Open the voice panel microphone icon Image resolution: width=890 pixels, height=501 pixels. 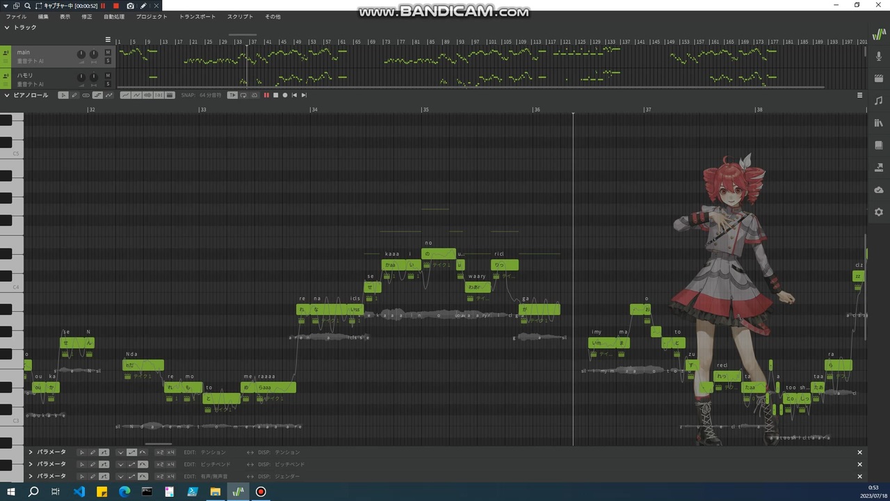click(879, 56)
